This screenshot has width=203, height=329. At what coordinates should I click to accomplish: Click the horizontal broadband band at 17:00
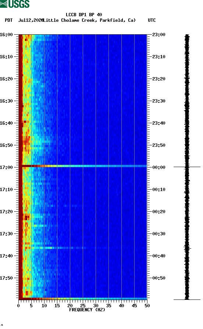83,166
